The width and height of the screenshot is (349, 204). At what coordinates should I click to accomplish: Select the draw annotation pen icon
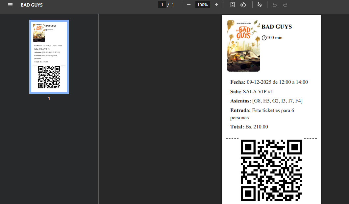(260, 5)
